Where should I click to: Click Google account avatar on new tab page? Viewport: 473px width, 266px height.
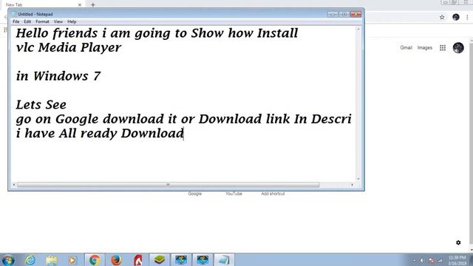458,47
